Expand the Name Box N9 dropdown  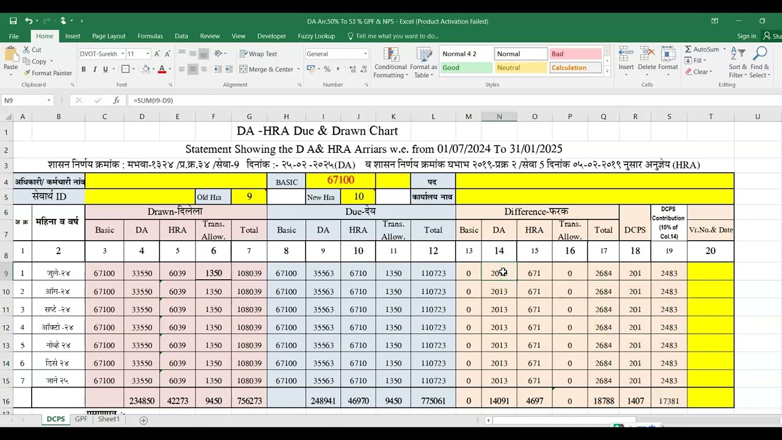coord(49,100)
